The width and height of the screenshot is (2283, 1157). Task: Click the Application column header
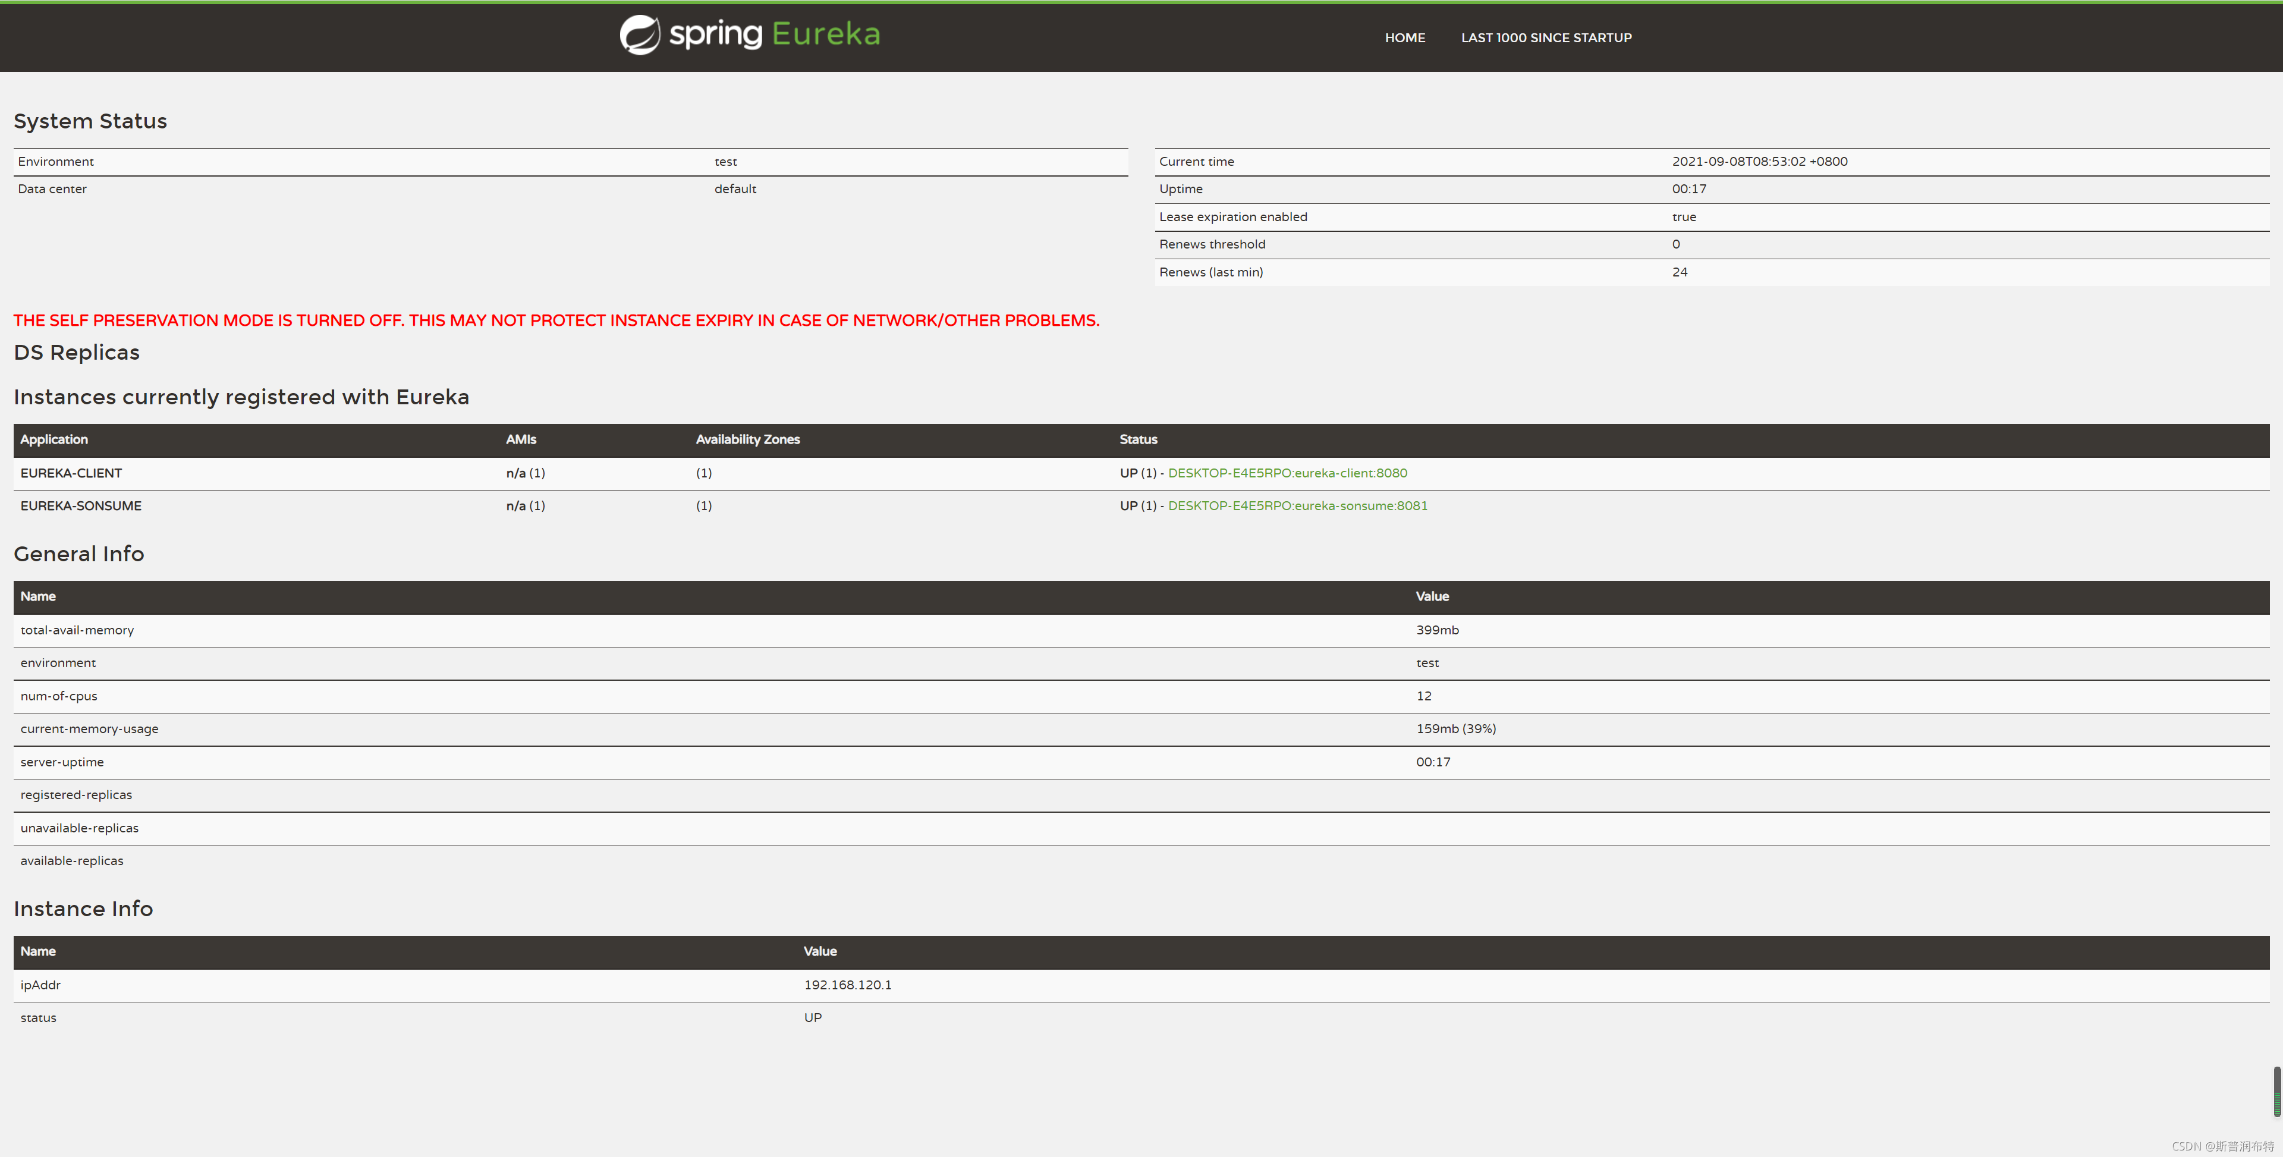54,439
